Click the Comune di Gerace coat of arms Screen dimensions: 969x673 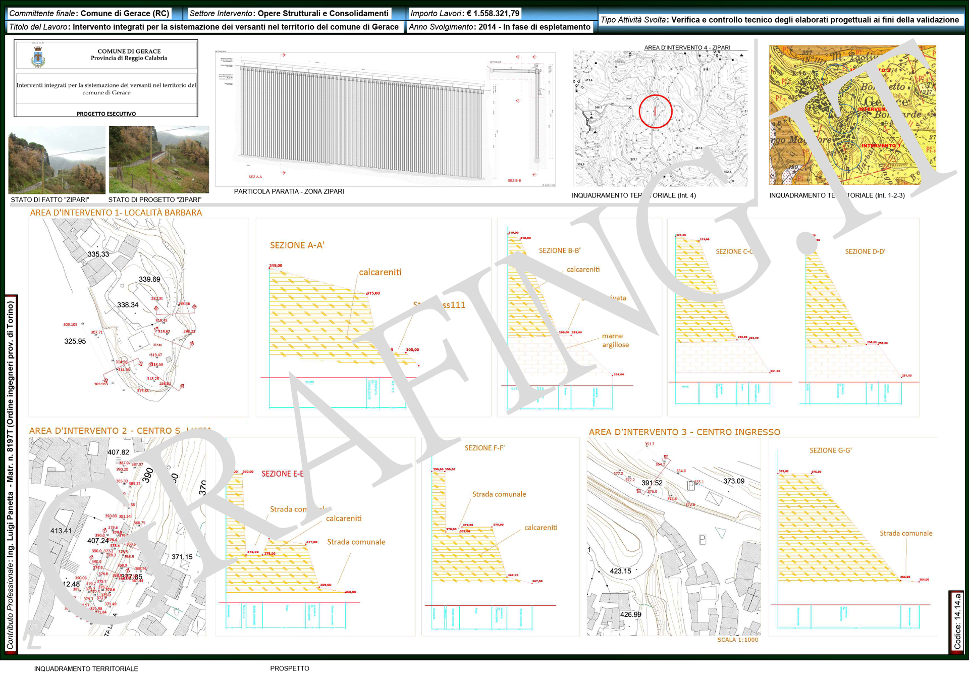[x=38, y=57]
